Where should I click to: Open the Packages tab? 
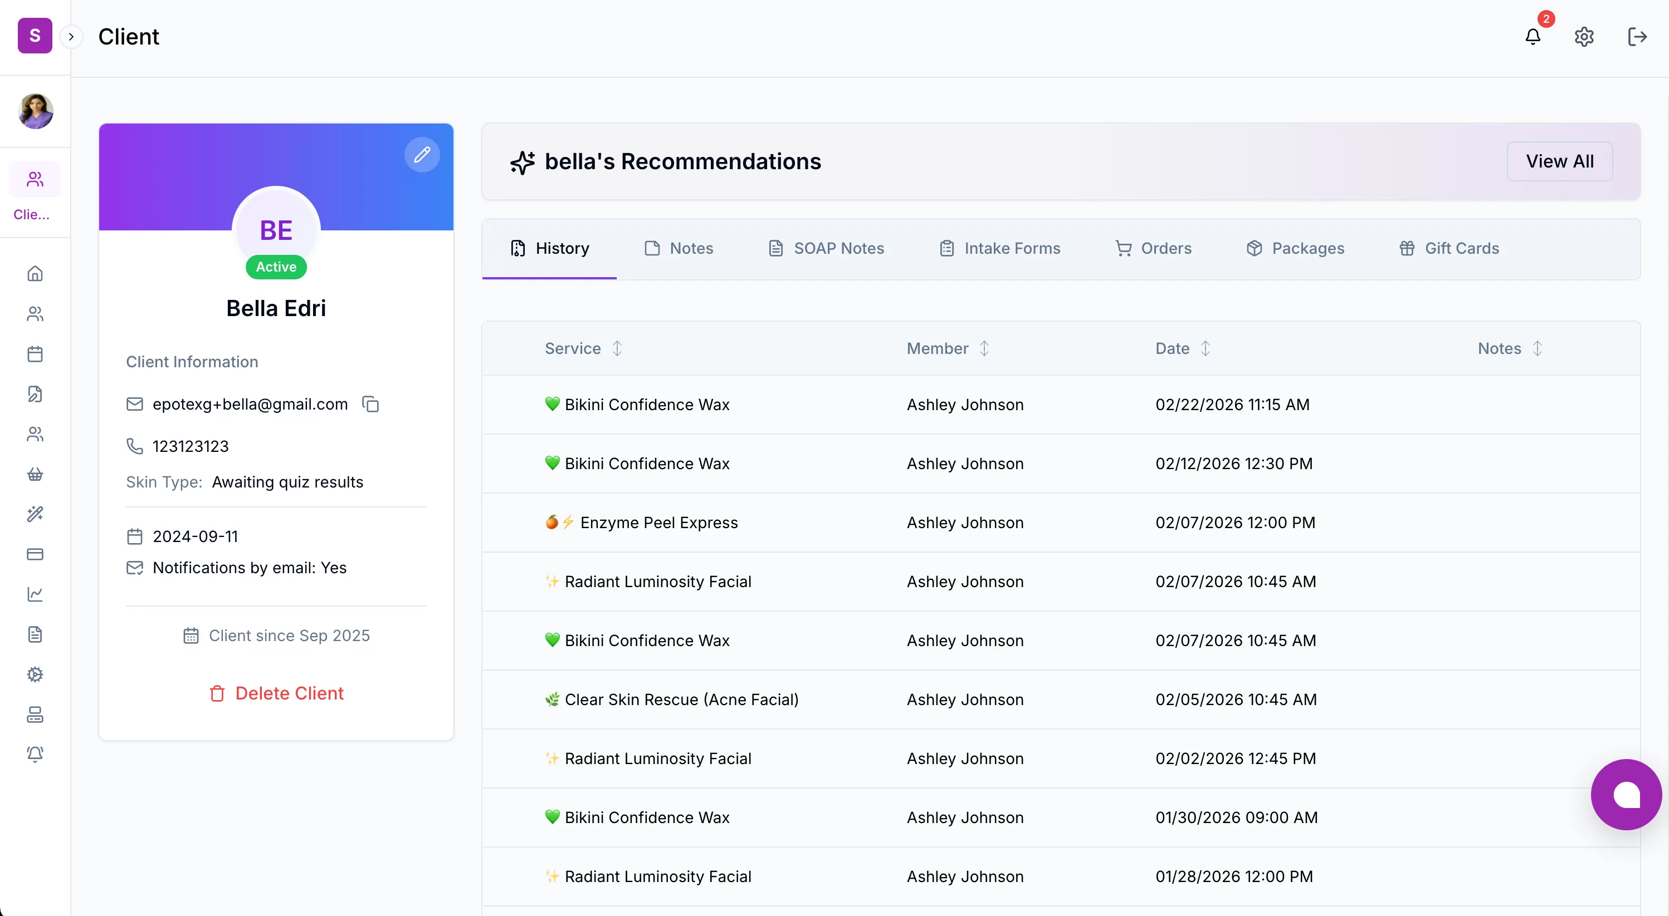pos(1295,249)
